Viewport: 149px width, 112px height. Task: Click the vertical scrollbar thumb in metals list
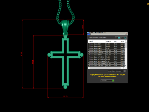click(126, 45)
